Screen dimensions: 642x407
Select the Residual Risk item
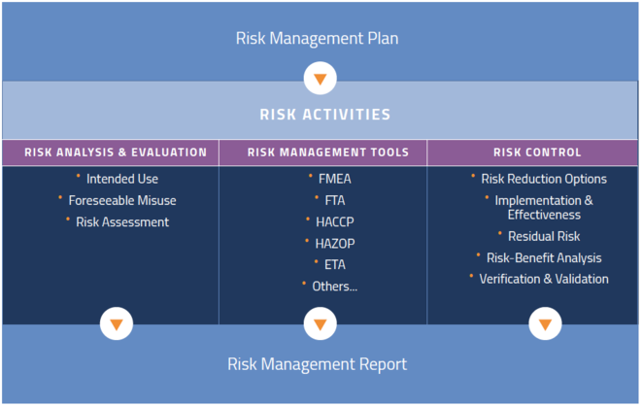(x=544, y=236)
